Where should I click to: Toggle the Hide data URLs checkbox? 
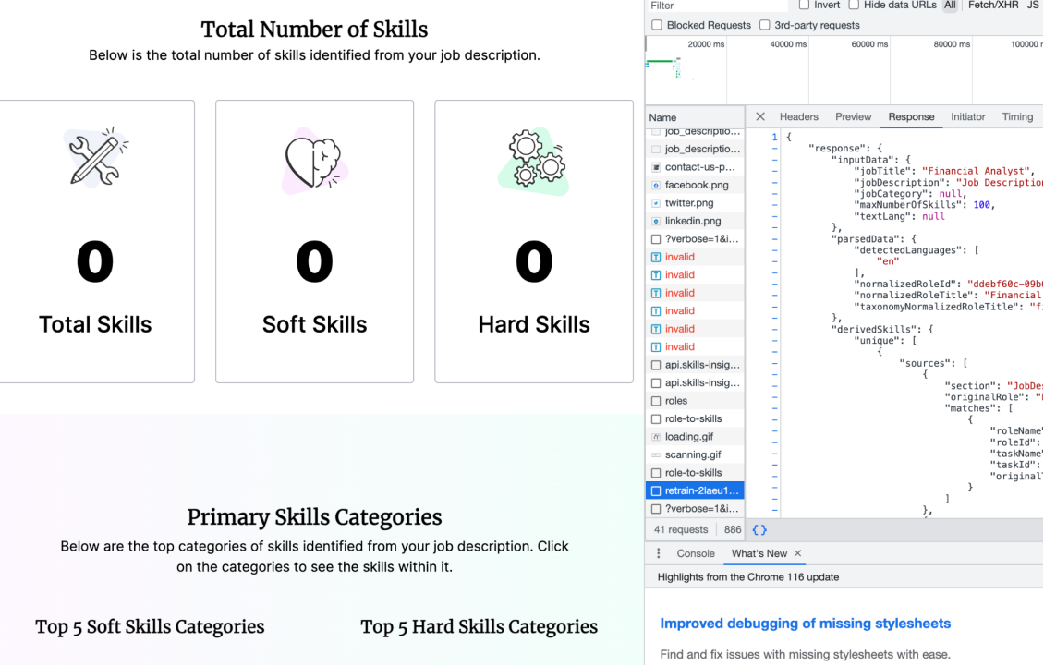click(854, 6)
